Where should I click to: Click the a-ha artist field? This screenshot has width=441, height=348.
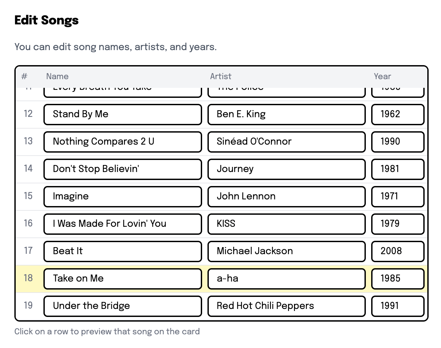(286, 279)
